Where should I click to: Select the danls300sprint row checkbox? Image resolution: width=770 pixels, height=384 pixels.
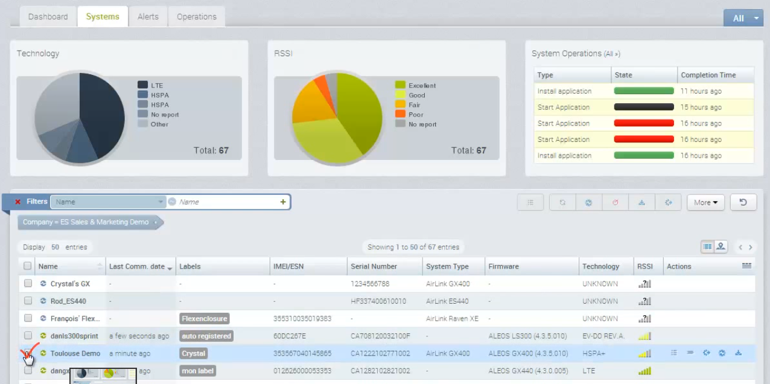tap(28, 336)
